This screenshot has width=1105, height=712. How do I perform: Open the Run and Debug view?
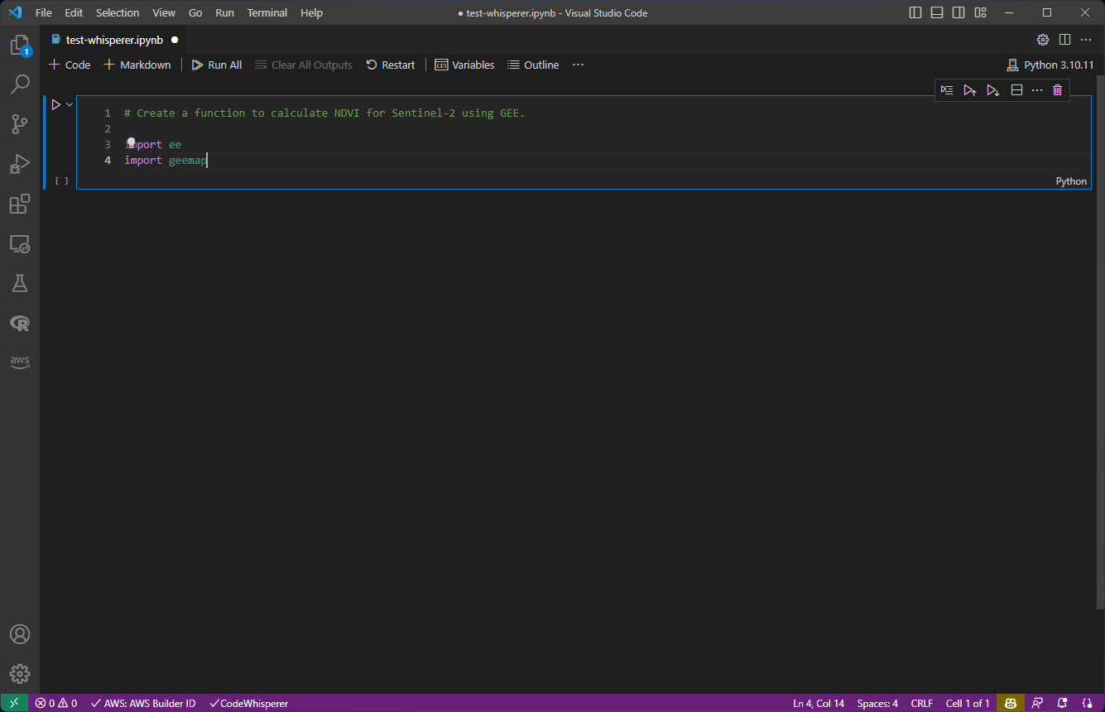(x=20, y=163)
